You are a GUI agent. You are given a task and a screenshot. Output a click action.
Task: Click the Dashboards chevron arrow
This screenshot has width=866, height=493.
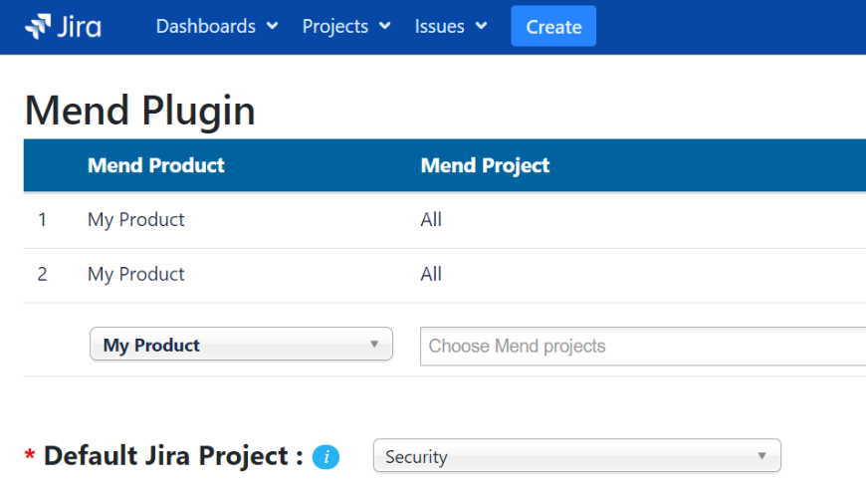273,26
